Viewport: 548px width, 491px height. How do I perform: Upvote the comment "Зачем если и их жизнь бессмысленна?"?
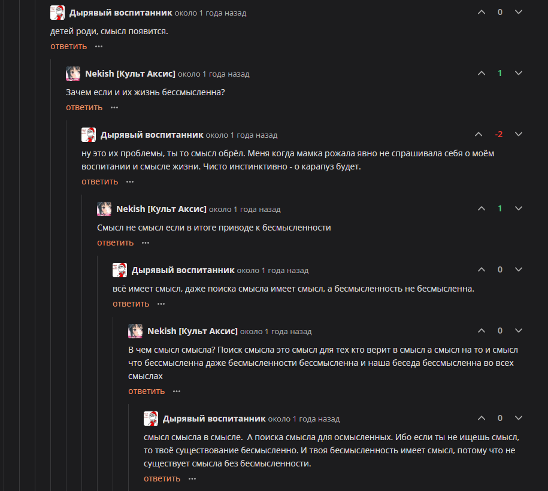tap(482, 73)
